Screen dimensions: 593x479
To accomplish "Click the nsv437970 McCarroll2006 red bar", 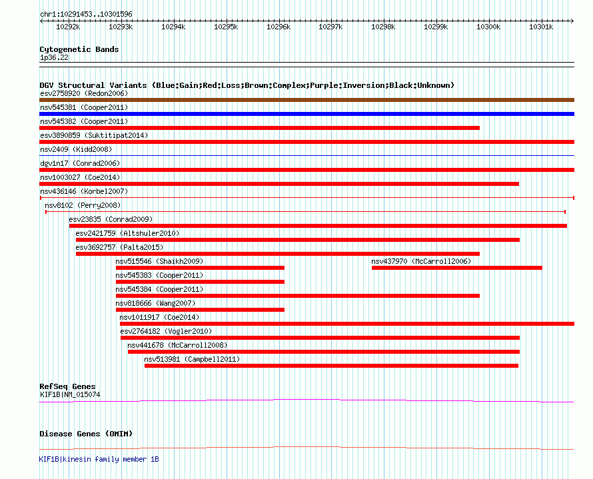I will (457, 268).
